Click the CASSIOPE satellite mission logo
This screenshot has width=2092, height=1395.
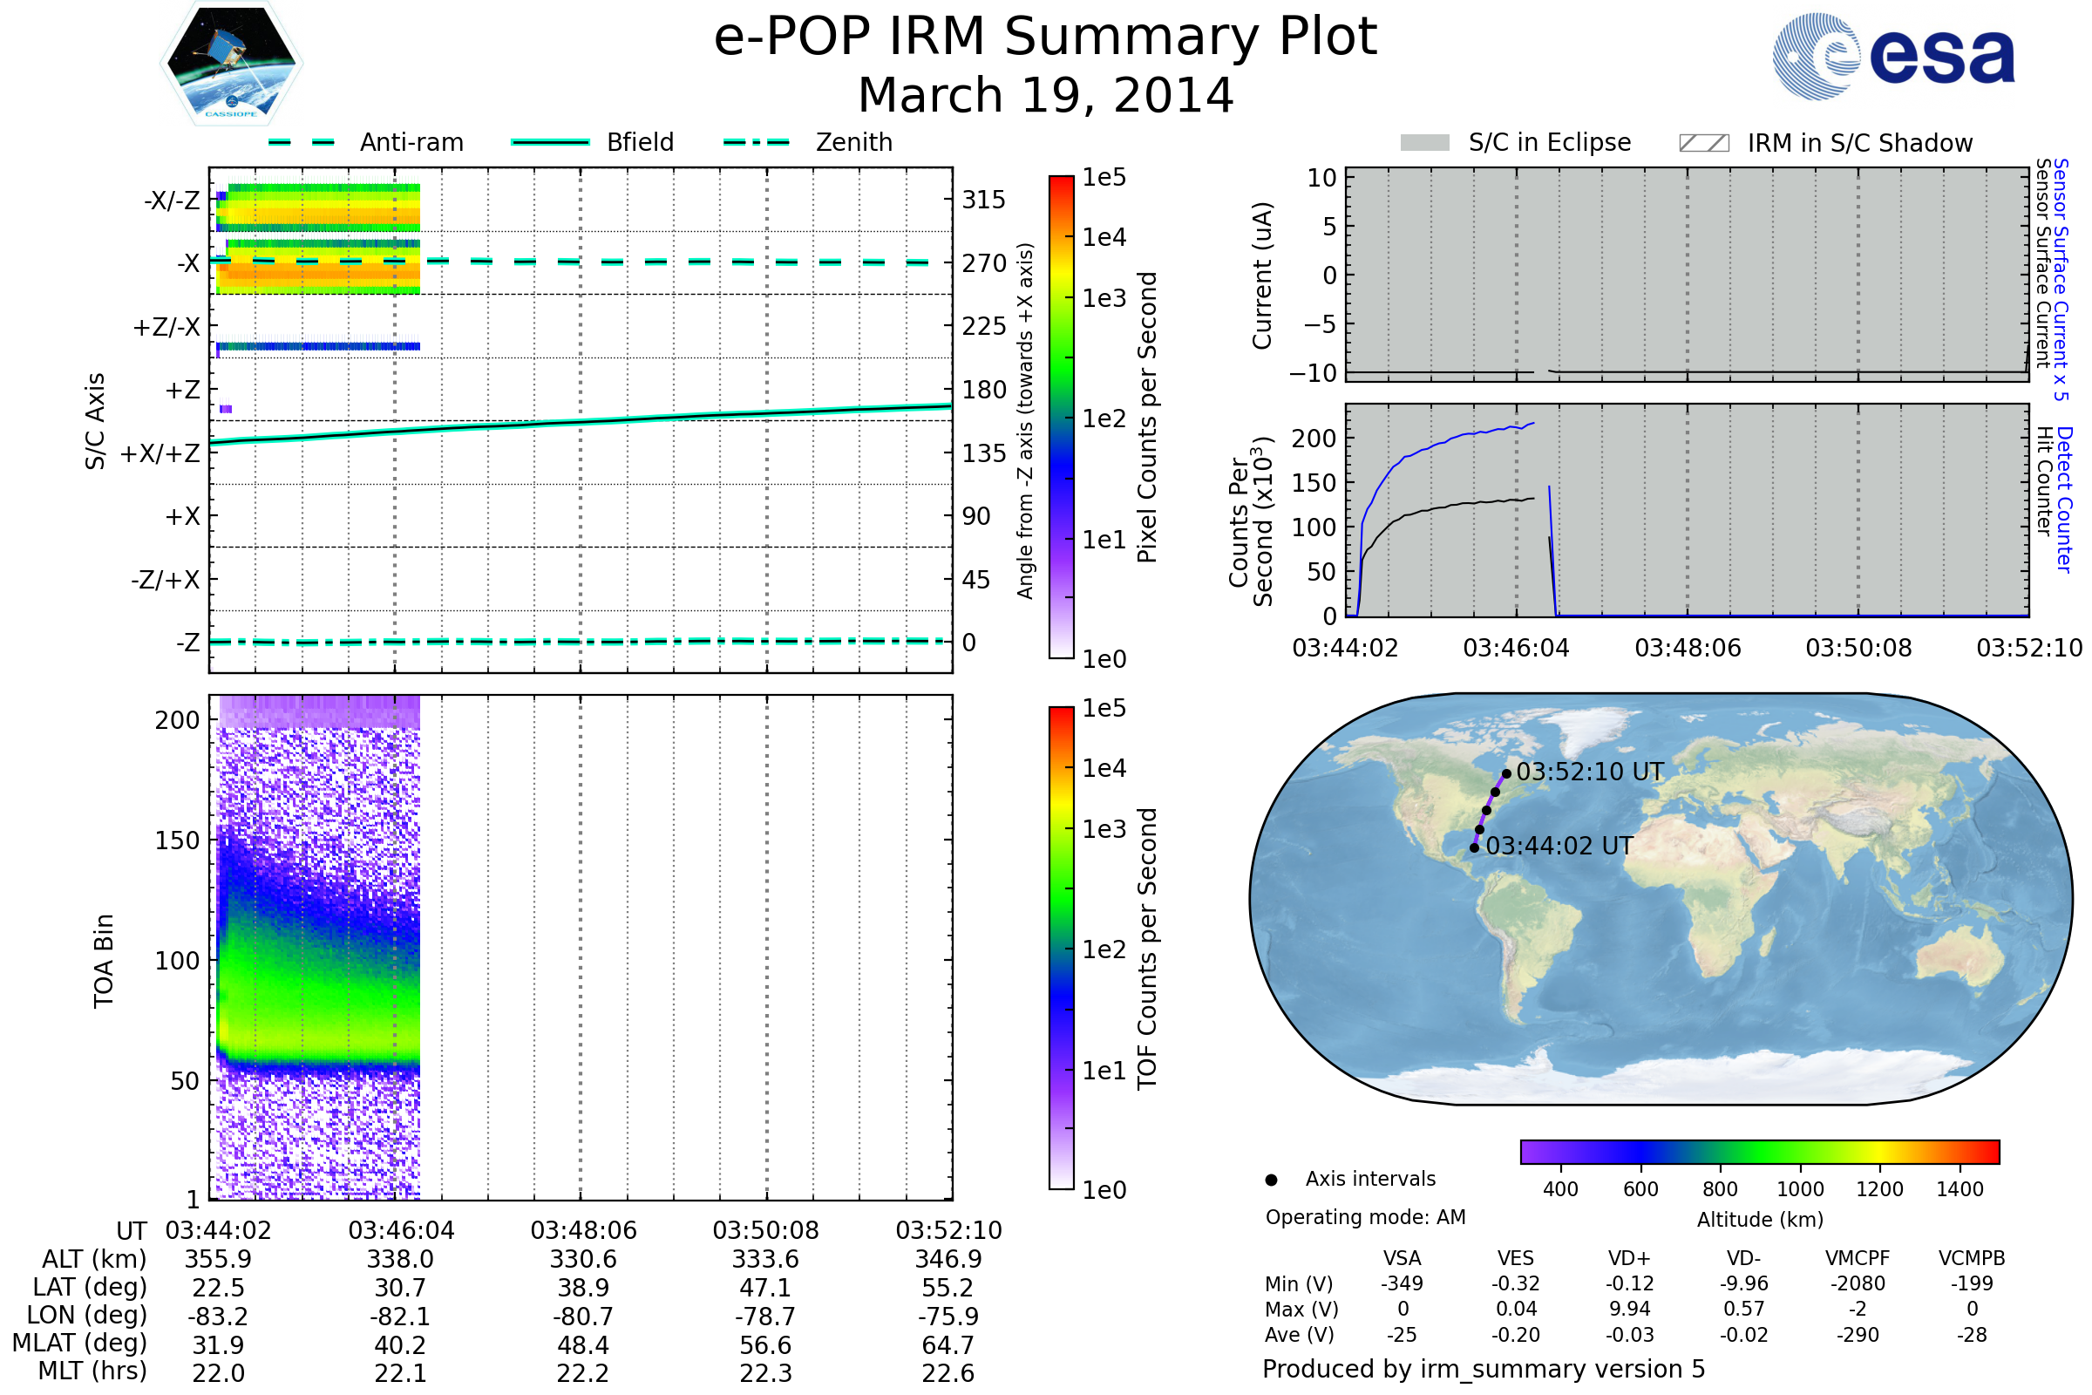tap(231, 64)
